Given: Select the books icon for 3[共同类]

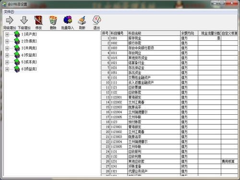Looking at the screenshot, I should pyautogui.click(x=17, y=48).
